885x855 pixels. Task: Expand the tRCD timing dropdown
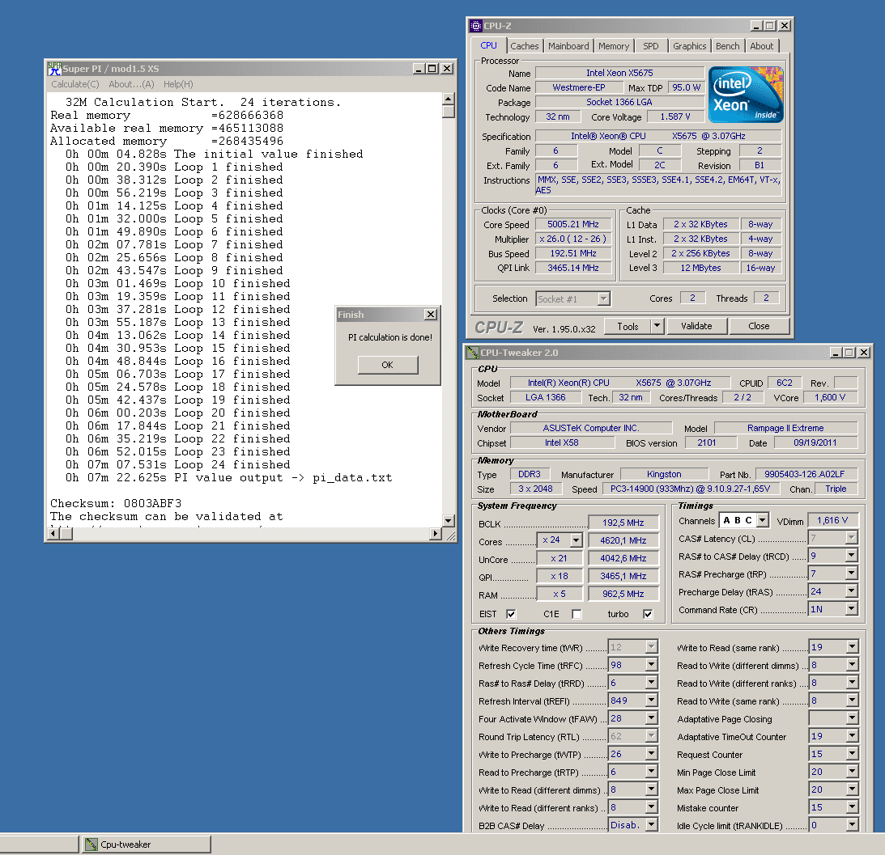[852, 556]
